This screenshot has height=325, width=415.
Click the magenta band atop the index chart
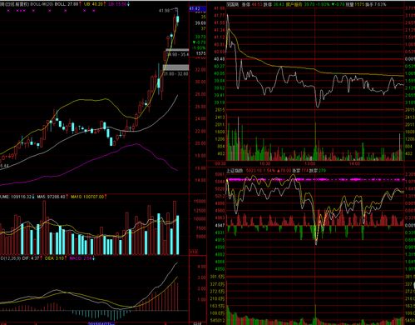315,180
